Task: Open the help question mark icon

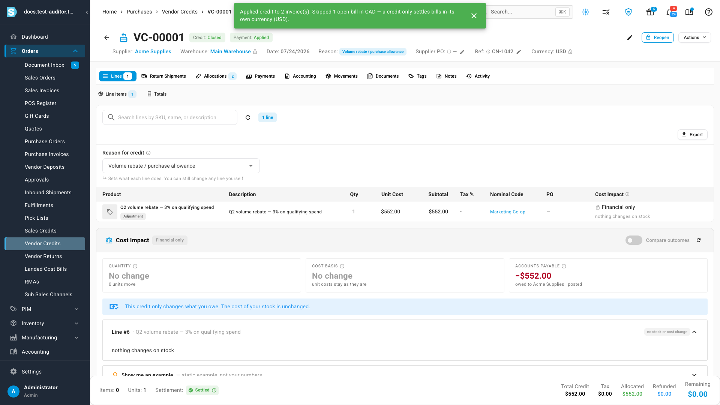Action: [708, 12]
